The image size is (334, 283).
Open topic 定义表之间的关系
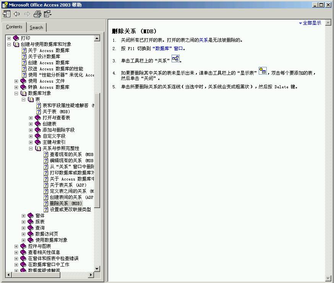click(x=72, y=191)
